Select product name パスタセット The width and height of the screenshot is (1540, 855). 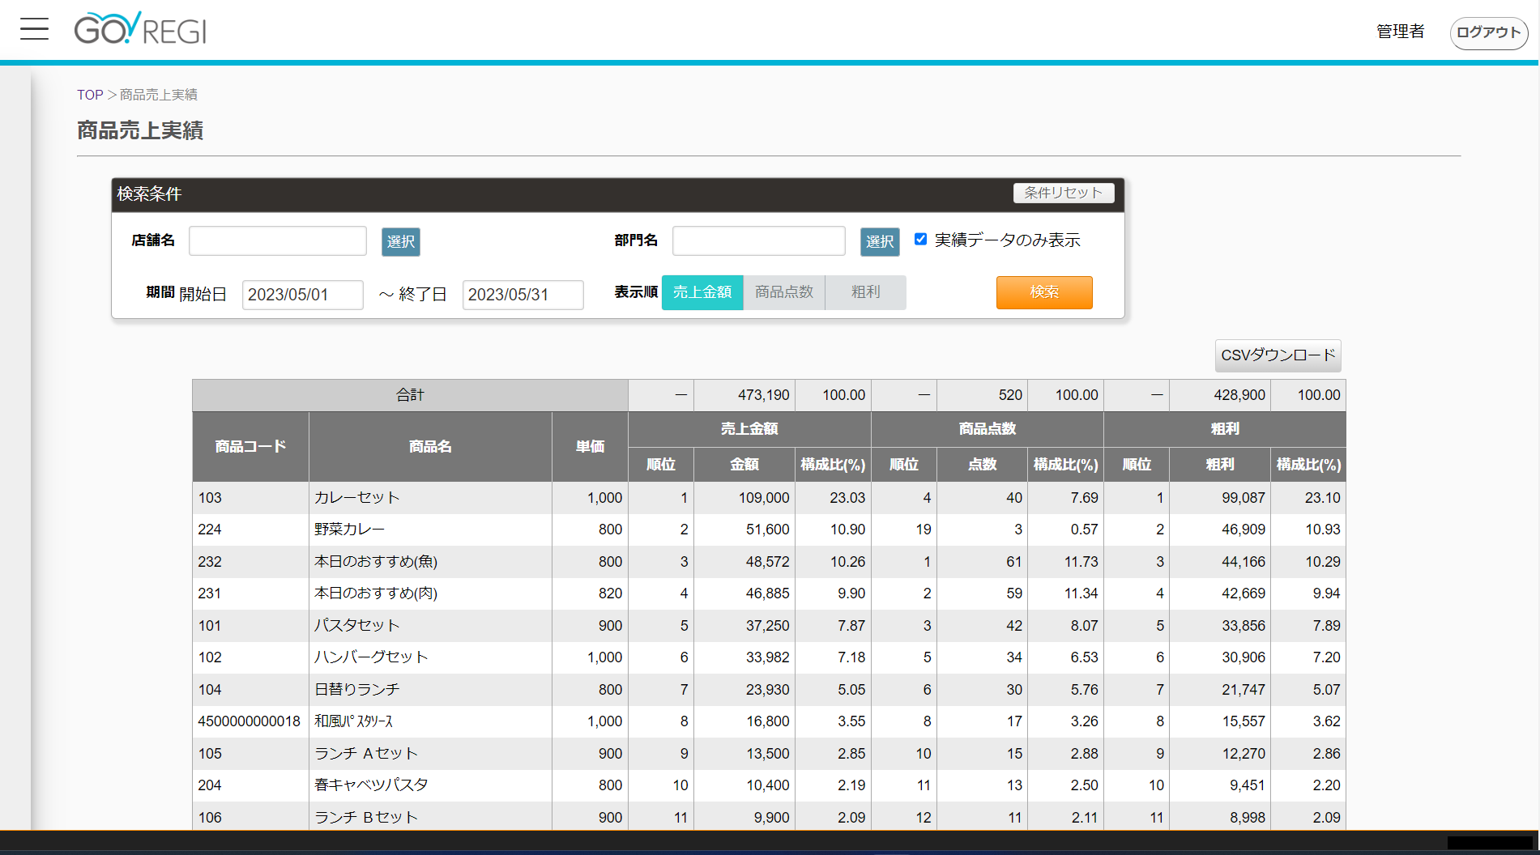click(x=357, y=626)
